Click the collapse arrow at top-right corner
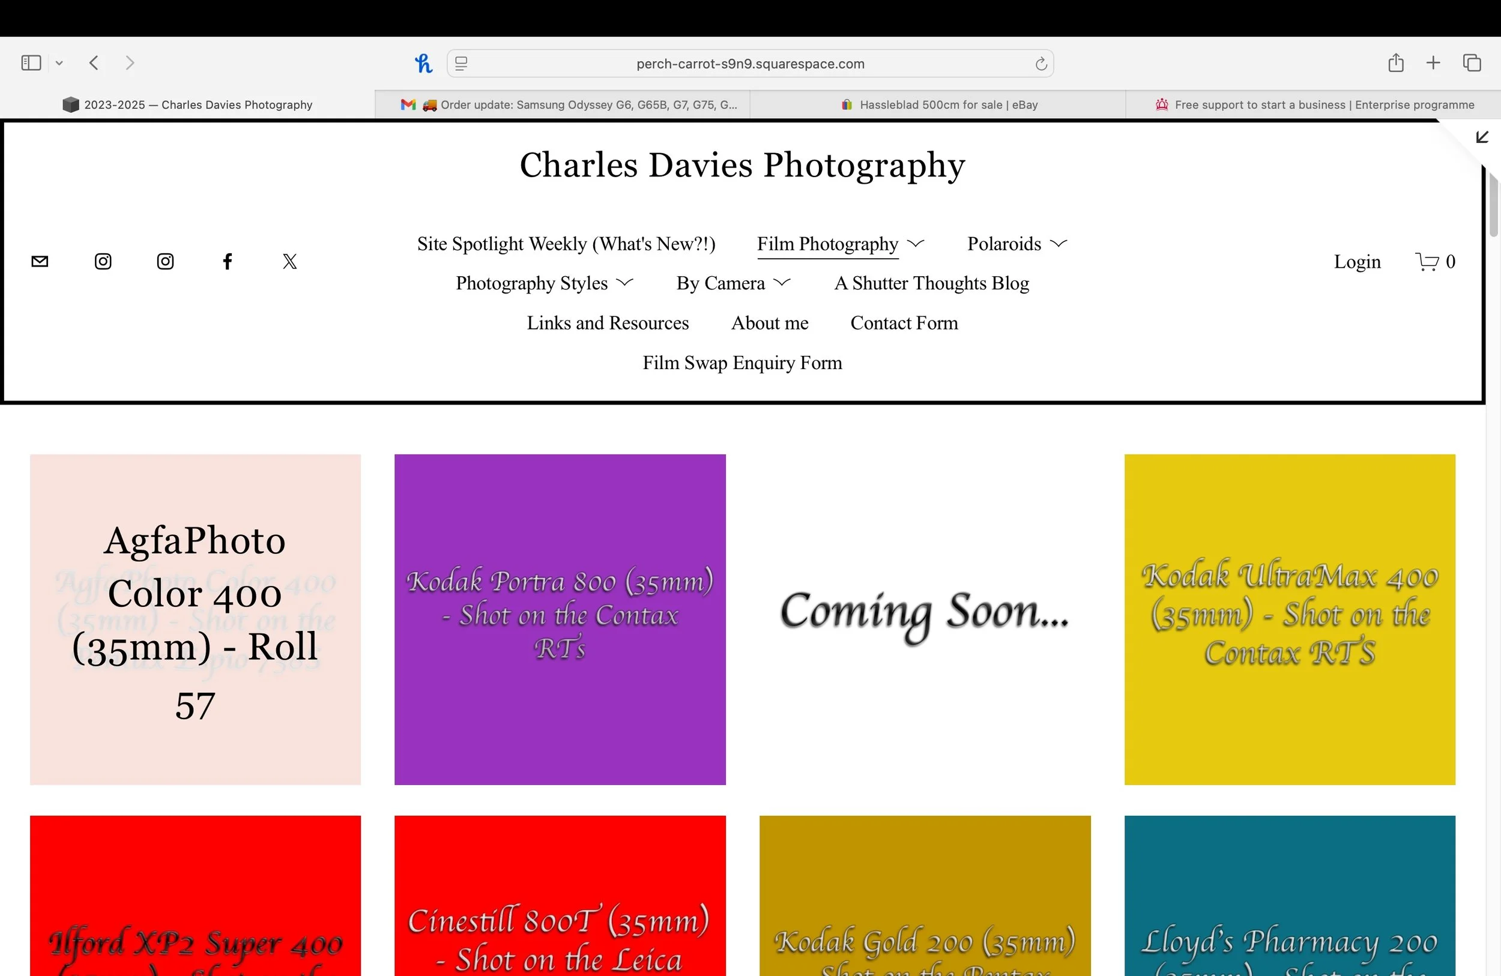Image resolution: width=1501 pixels, height=976 pixels. pyautogui.click(x=1482, y=137)
